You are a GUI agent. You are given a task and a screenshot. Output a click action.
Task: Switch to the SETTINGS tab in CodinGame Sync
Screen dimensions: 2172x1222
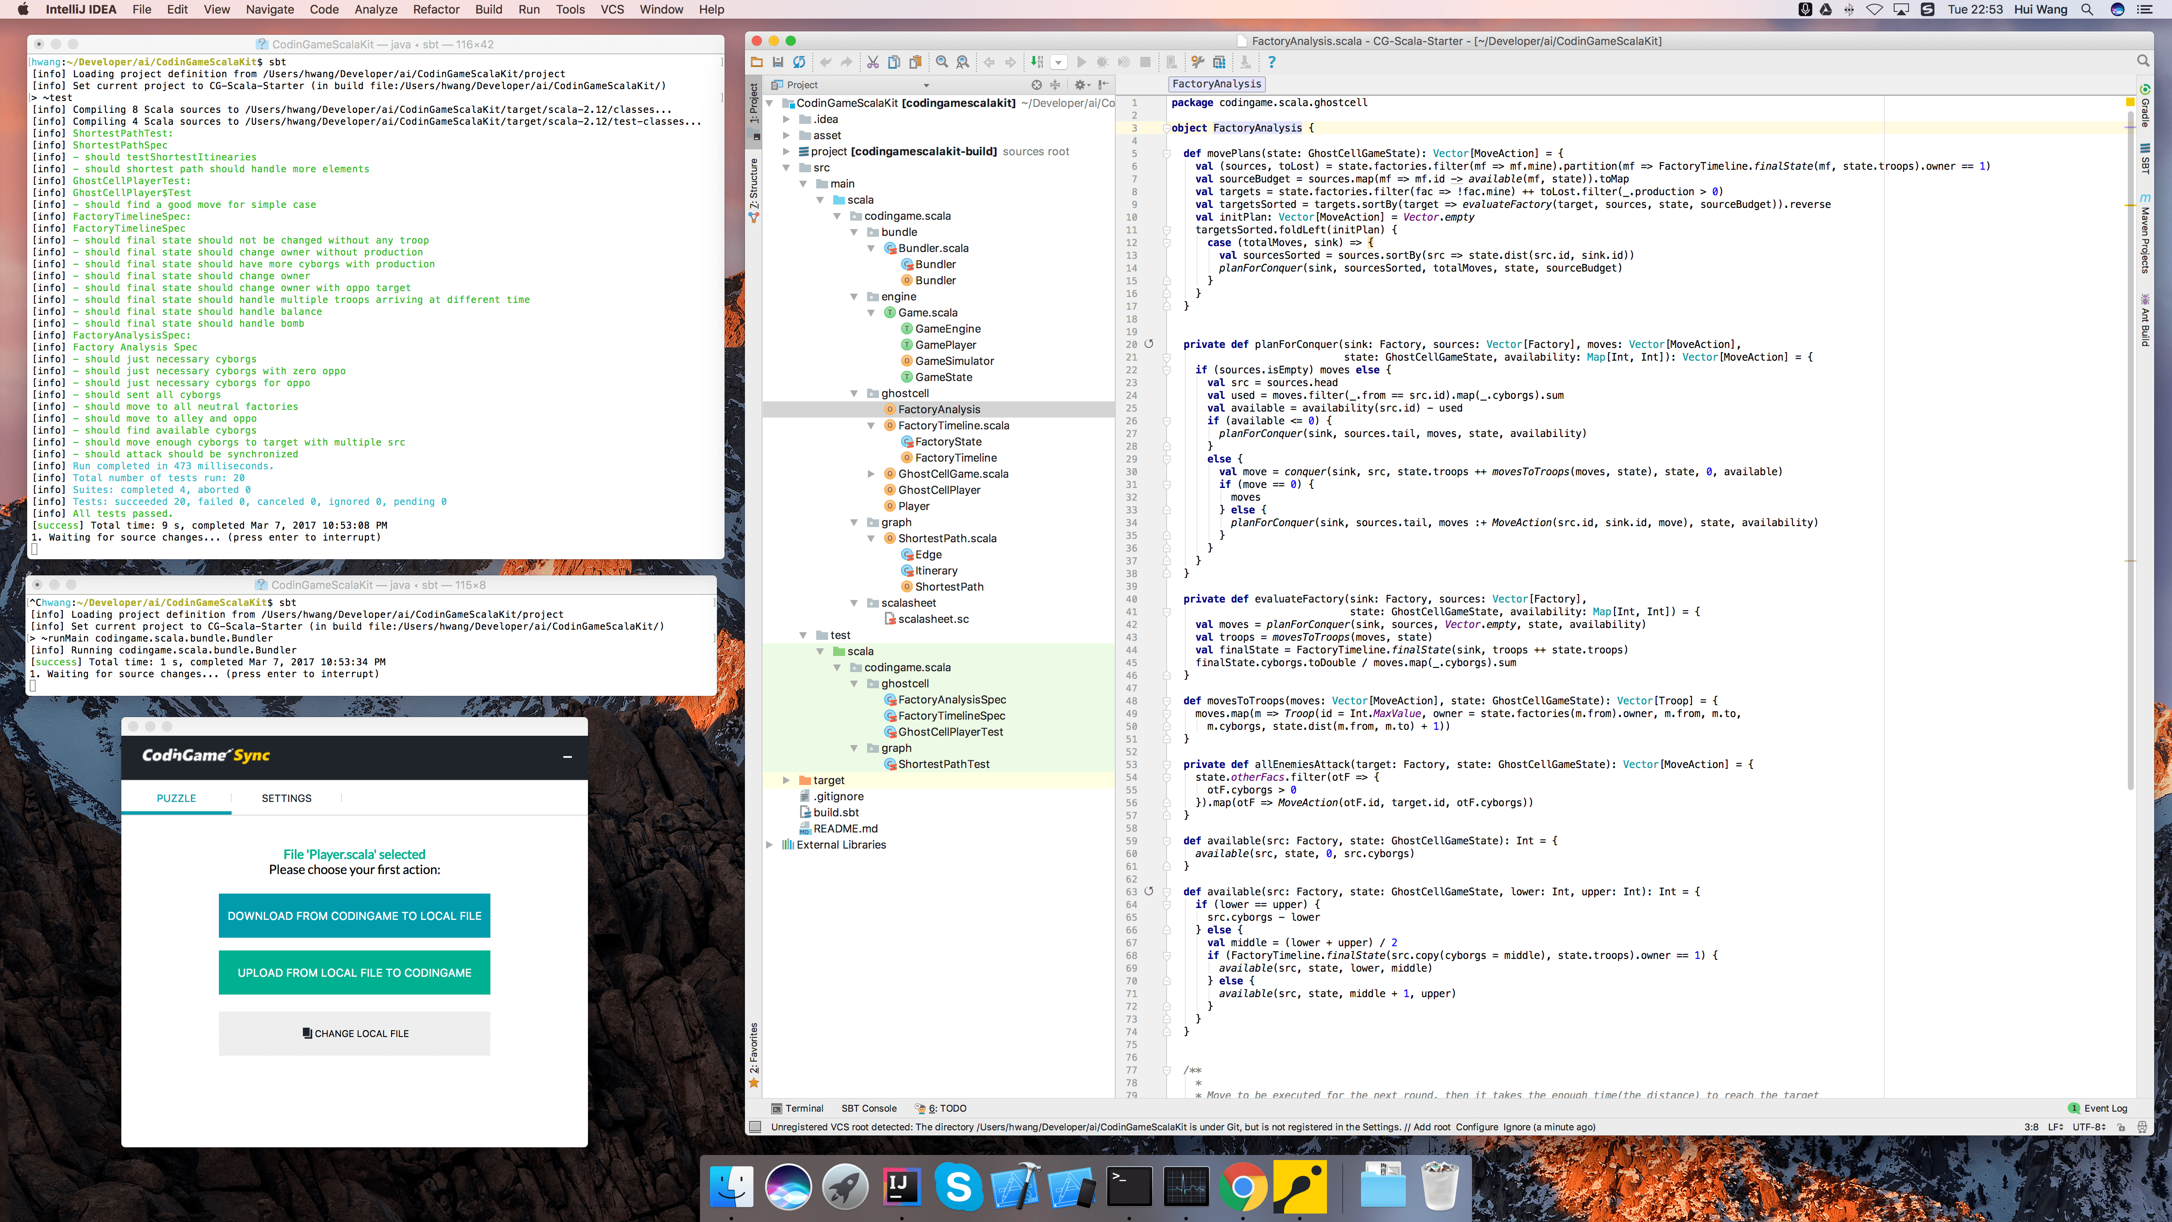click(x=286, y=798)
